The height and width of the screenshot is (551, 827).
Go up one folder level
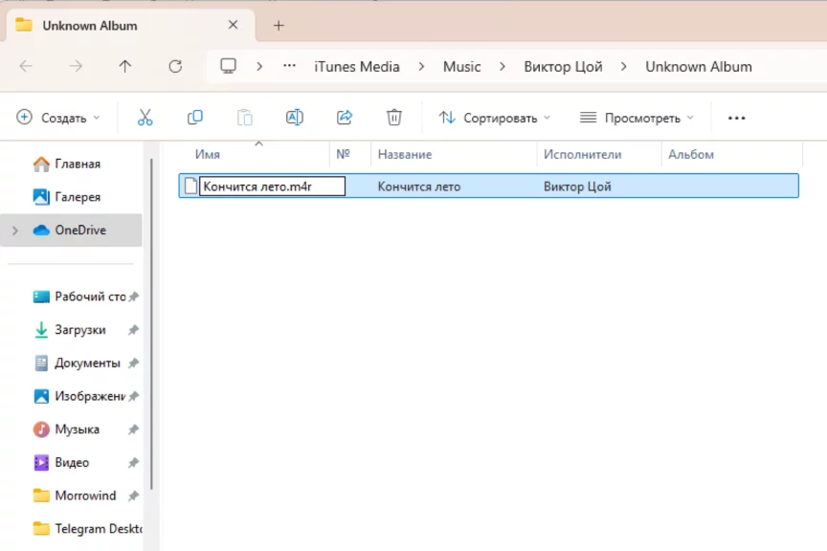tap(125, 66)
